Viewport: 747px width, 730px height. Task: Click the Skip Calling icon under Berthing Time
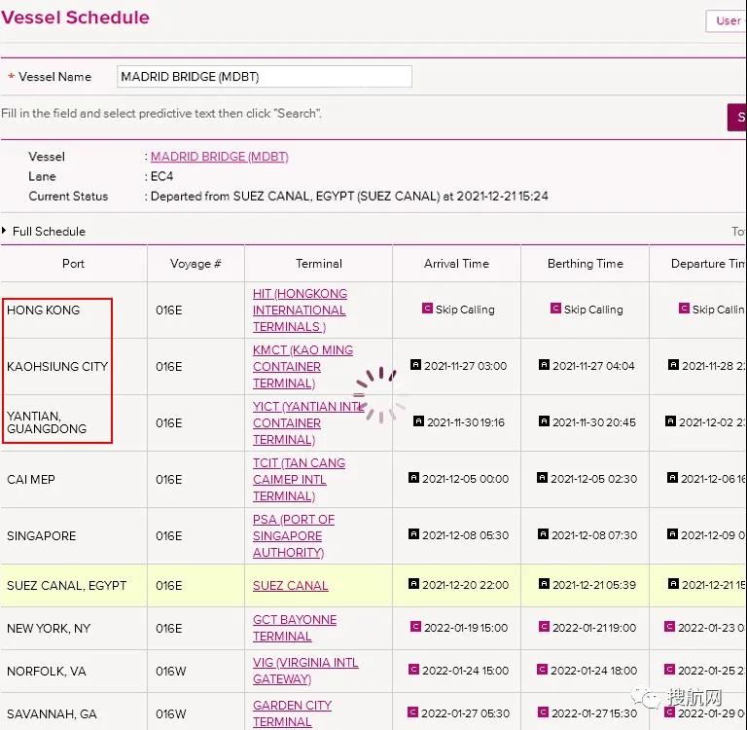(x=555, y=309)
